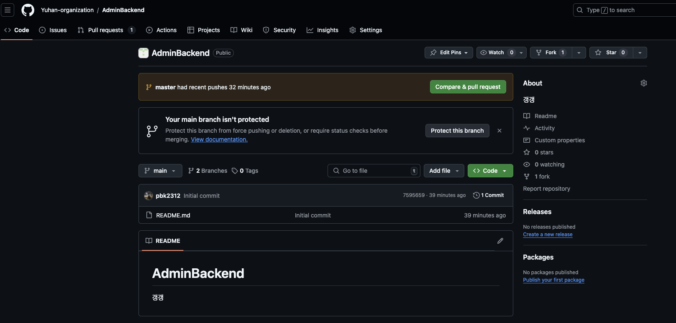Click AdminBackend repository title heading

[x=180, y=53]
